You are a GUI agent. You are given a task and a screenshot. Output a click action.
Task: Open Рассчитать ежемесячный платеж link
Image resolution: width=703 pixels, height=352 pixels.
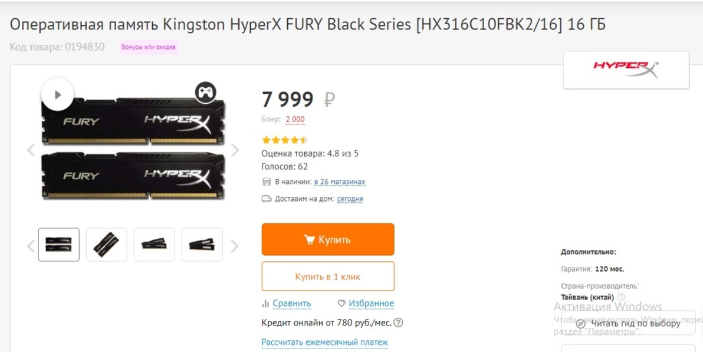[x=325, y=343]
